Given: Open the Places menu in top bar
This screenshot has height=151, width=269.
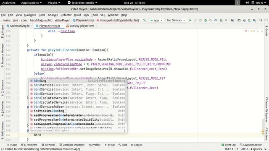Looking at the screenshot, I should tap(54, 3).
